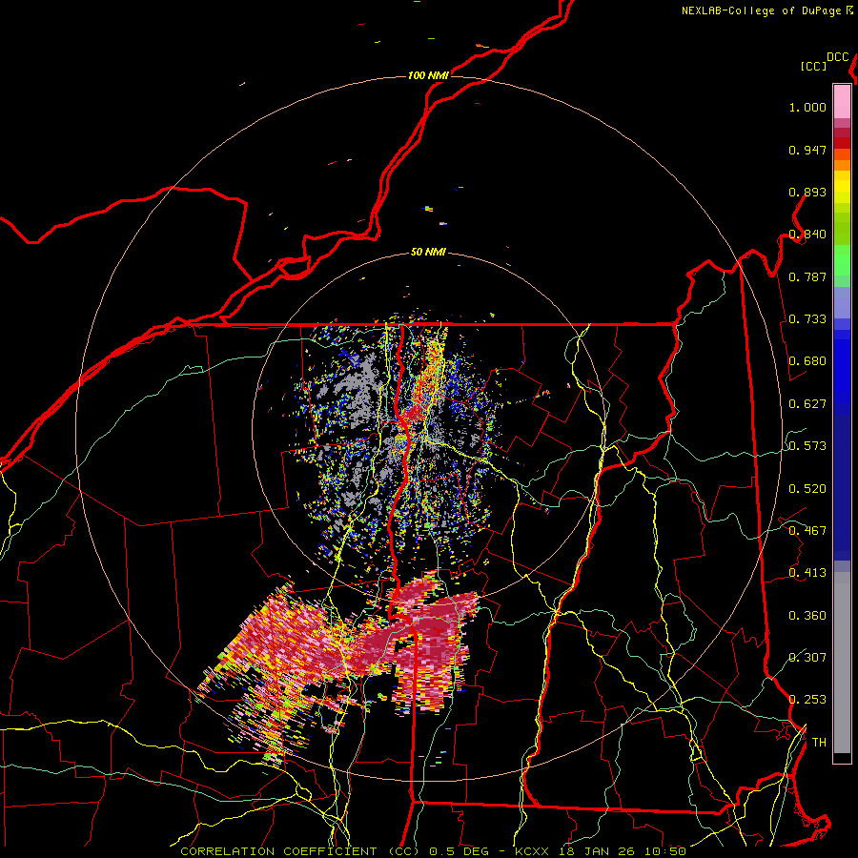The height and width of the screenshot is (858, 858).
Task: Select the 0.787 scale value
Action: (807, 276)
